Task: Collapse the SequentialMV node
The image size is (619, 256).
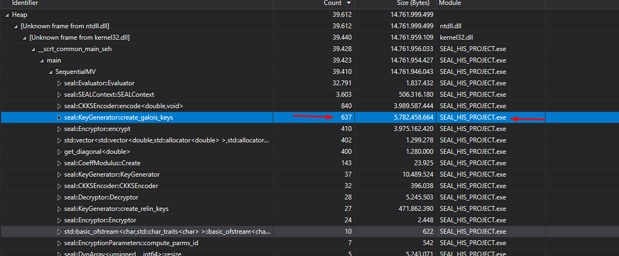Action: pyautogui.click(x=50, y=72)
